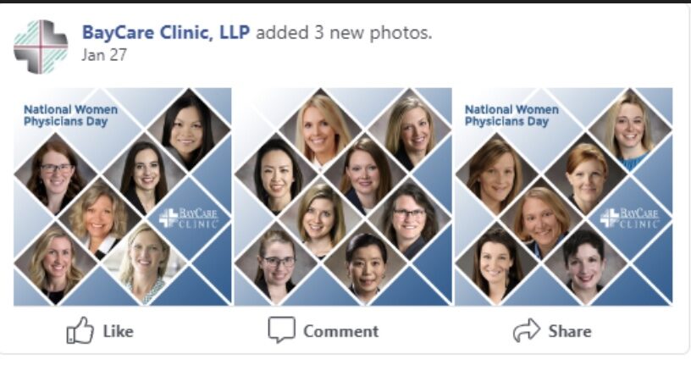Viewport: 691px width, 365px height.
Task: Click the Share arrow icon
Action: 527,330
